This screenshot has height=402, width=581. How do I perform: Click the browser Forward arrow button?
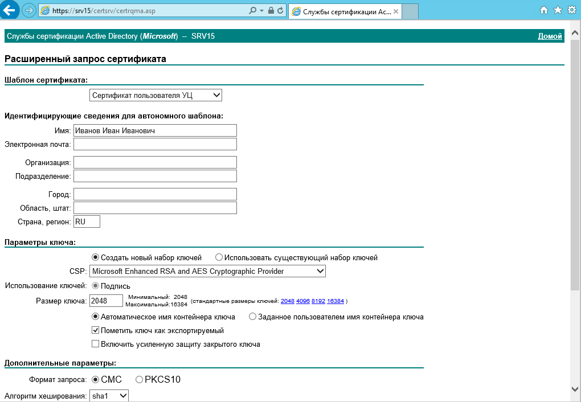[x=29, y=10]
